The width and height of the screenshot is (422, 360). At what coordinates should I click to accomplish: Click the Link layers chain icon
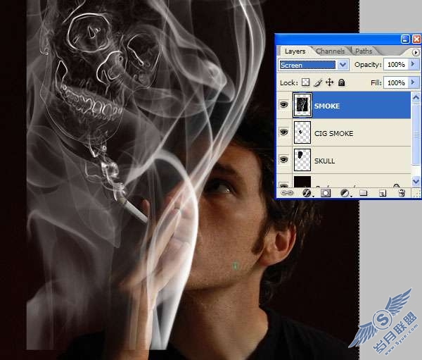pyautogui.click(x=287, y=193)
